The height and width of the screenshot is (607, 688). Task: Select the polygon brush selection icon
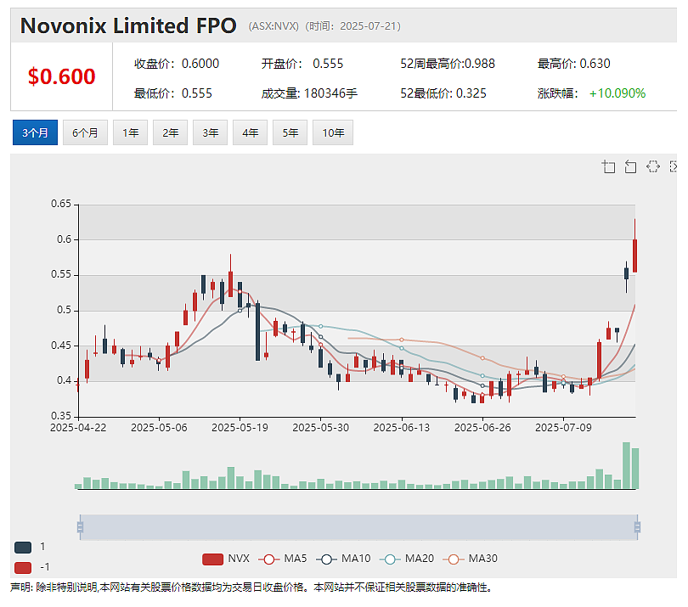pyautogui.click(x=653, y=166)
